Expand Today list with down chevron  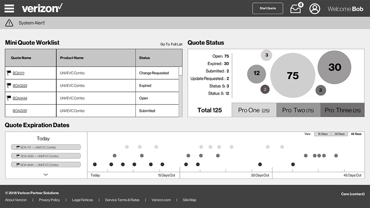coord(46,174)
